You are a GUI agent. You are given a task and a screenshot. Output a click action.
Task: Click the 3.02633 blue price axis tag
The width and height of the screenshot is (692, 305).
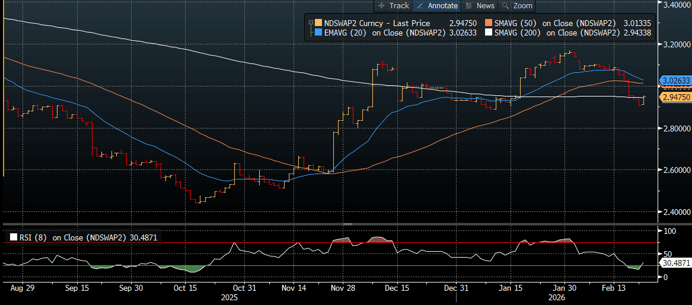click(x=675, y=81)
